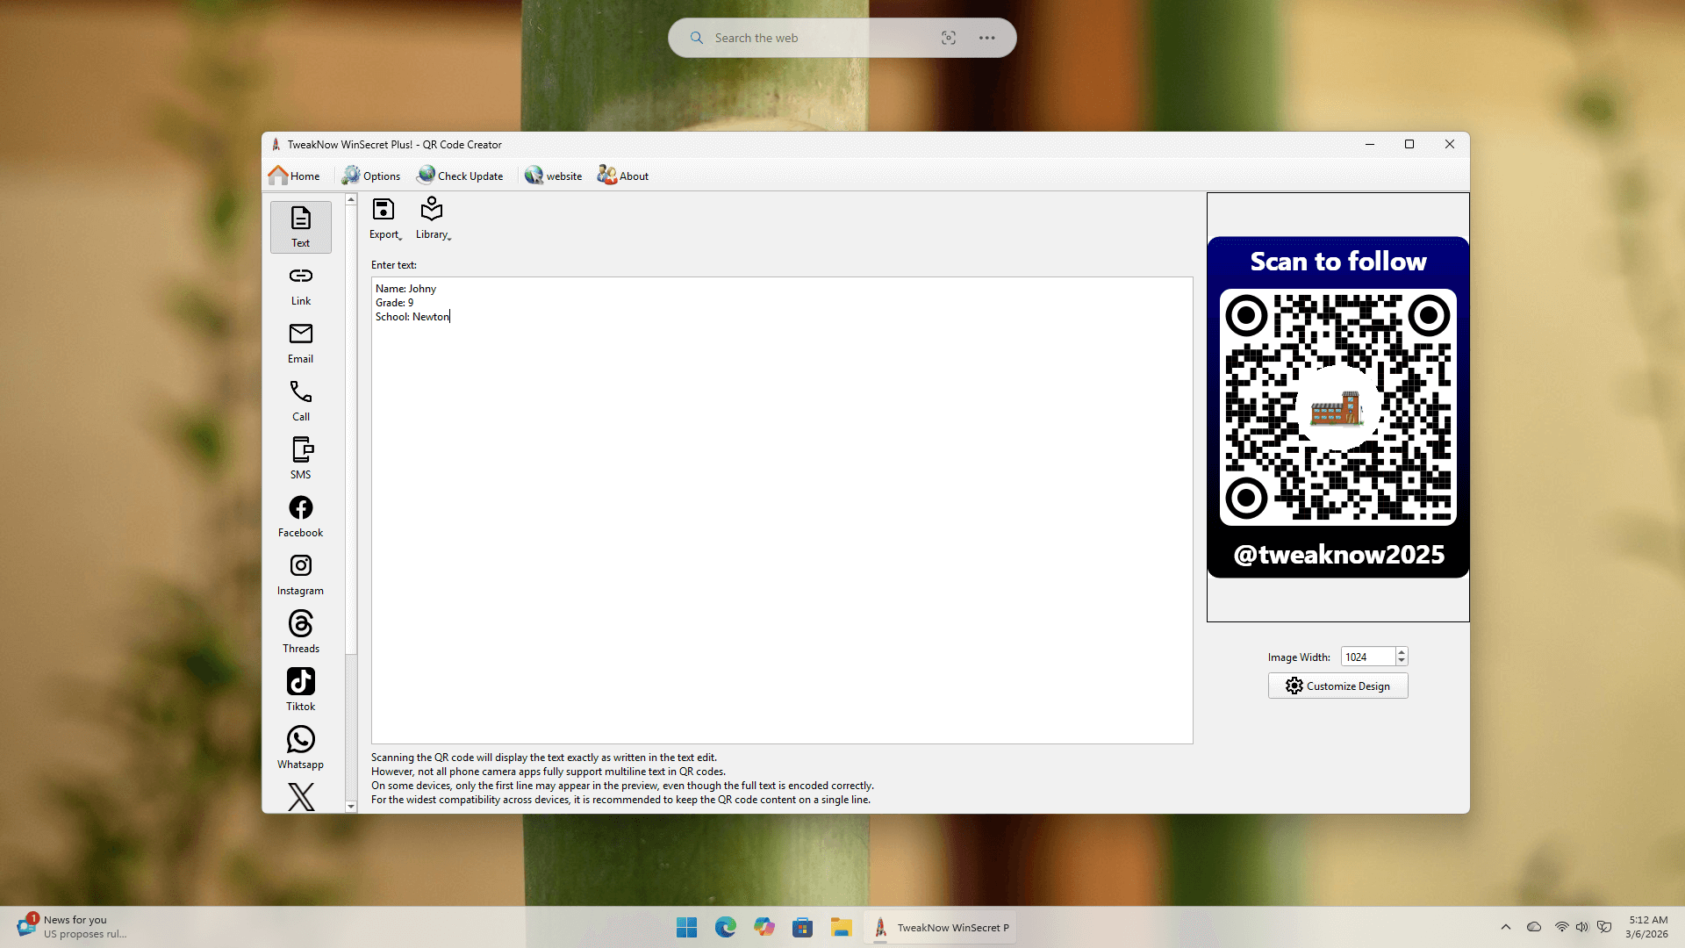
Task: Increase Image Width with up arrow
Action: pos(1402,652)
